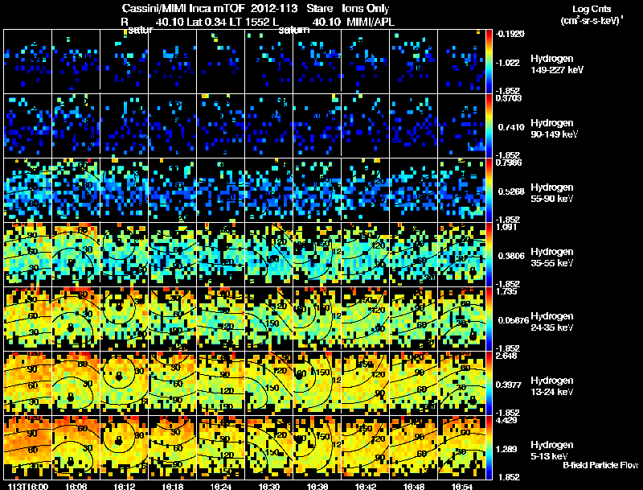This screenshot has width=643, height=490.
Task: Click the Hydrogen 5-13 keV row label
Action: tap(552, 451)
